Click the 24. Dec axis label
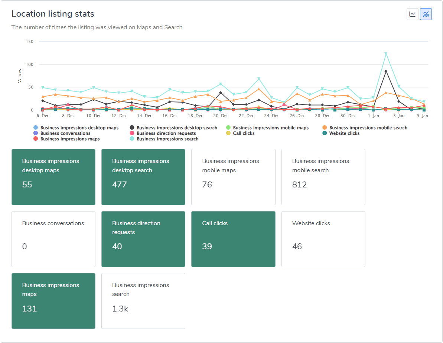The height and width of the screenshot is (343, 443). click(x=272, y=116)
